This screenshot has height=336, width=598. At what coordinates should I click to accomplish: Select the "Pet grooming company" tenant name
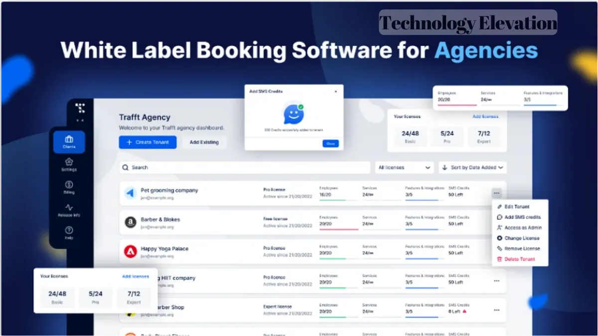coord(169,190)
